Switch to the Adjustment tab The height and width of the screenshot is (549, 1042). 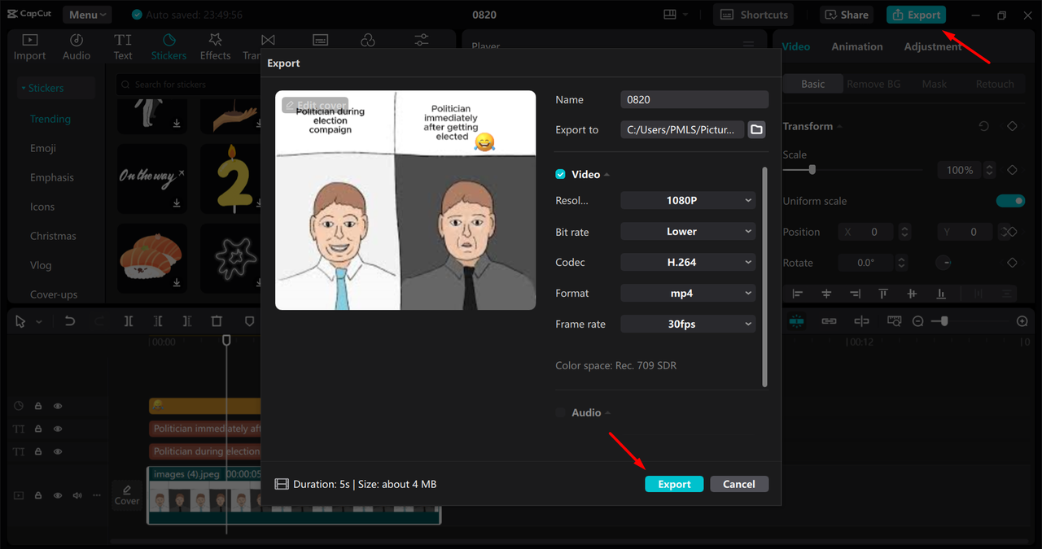933,46
